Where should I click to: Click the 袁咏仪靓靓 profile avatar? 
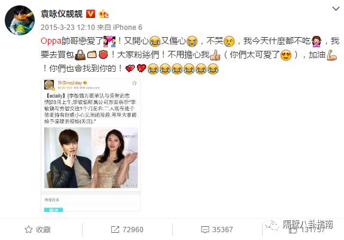click(20, 20)
